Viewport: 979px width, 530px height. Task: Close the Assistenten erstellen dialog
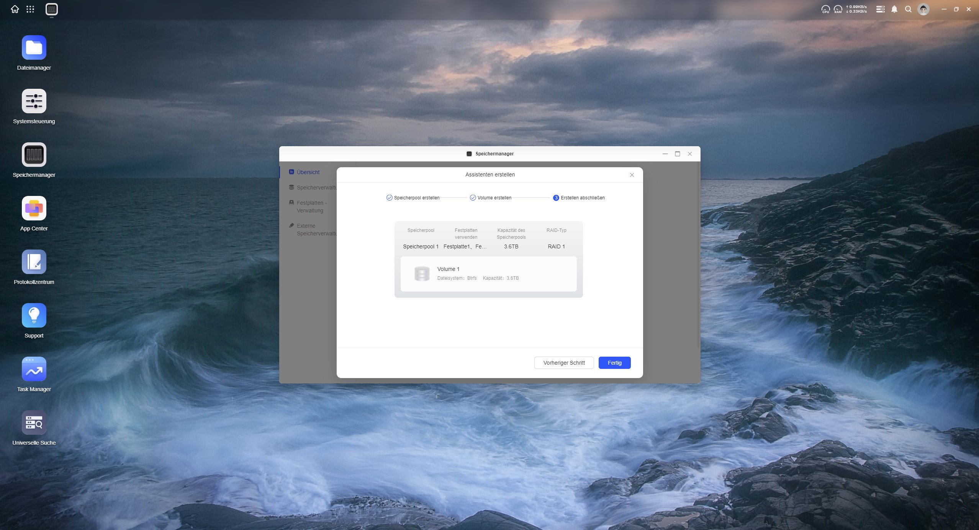click(632, 175)
